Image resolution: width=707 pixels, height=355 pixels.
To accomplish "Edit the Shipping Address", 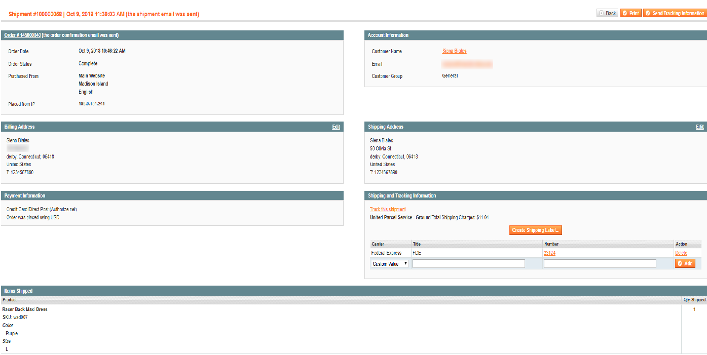I will coord(699,127).
